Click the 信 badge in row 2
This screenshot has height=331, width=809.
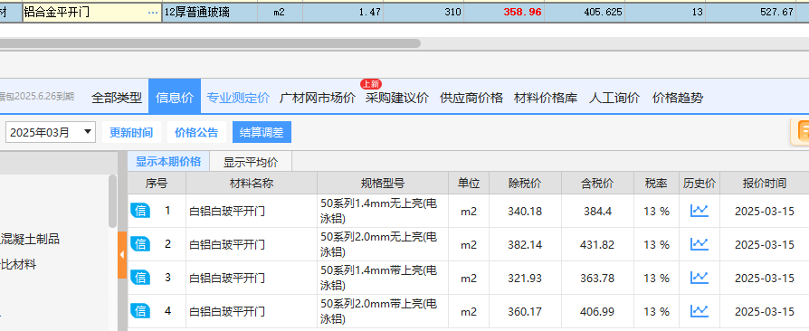[x=140, y=244]
